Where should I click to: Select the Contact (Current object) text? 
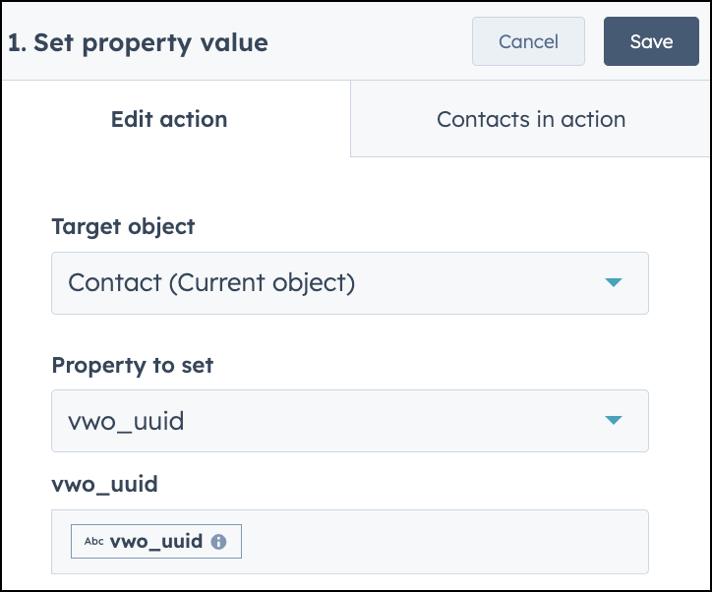coord(211,283)
